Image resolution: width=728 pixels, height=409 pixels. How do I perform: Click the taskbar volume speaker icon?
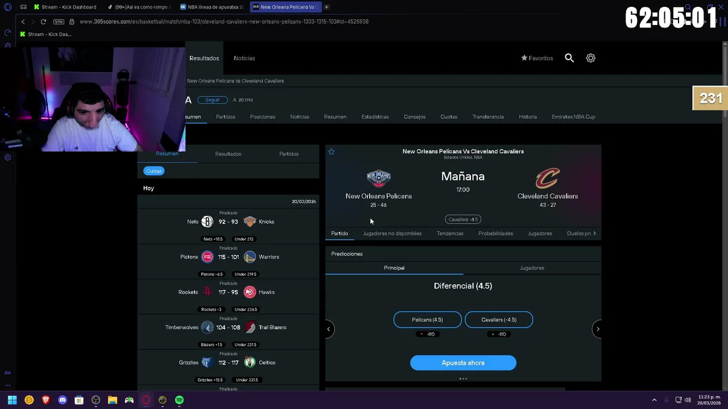(688, 400)
